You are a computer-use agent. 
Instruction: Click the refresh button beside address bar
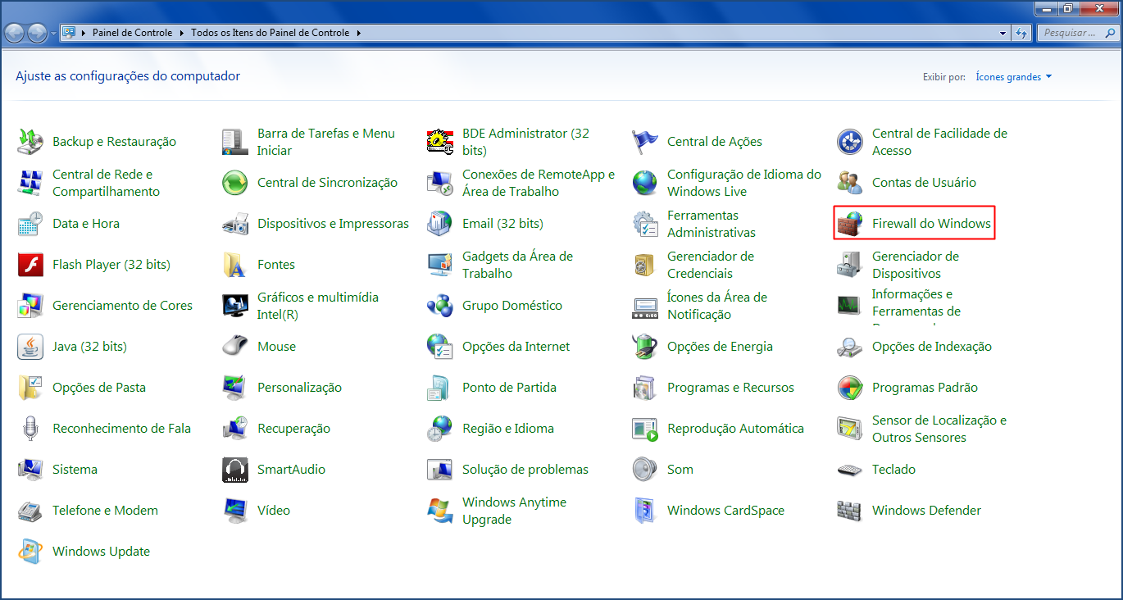click(x=1022, y=33)
